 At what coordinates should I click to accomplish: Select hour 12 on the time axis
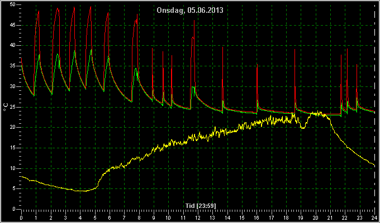pyautogui.click(x=198, y=217)
